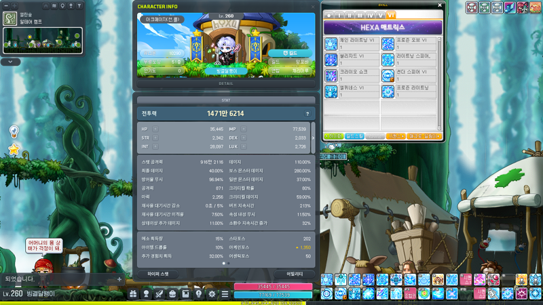Click the 길드 button in character info
The image size is (543, 305).
[291, 54]
